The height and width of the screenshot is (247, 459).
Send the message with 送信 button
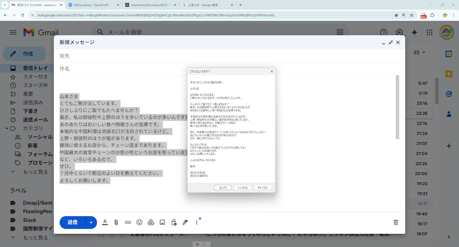72,222
